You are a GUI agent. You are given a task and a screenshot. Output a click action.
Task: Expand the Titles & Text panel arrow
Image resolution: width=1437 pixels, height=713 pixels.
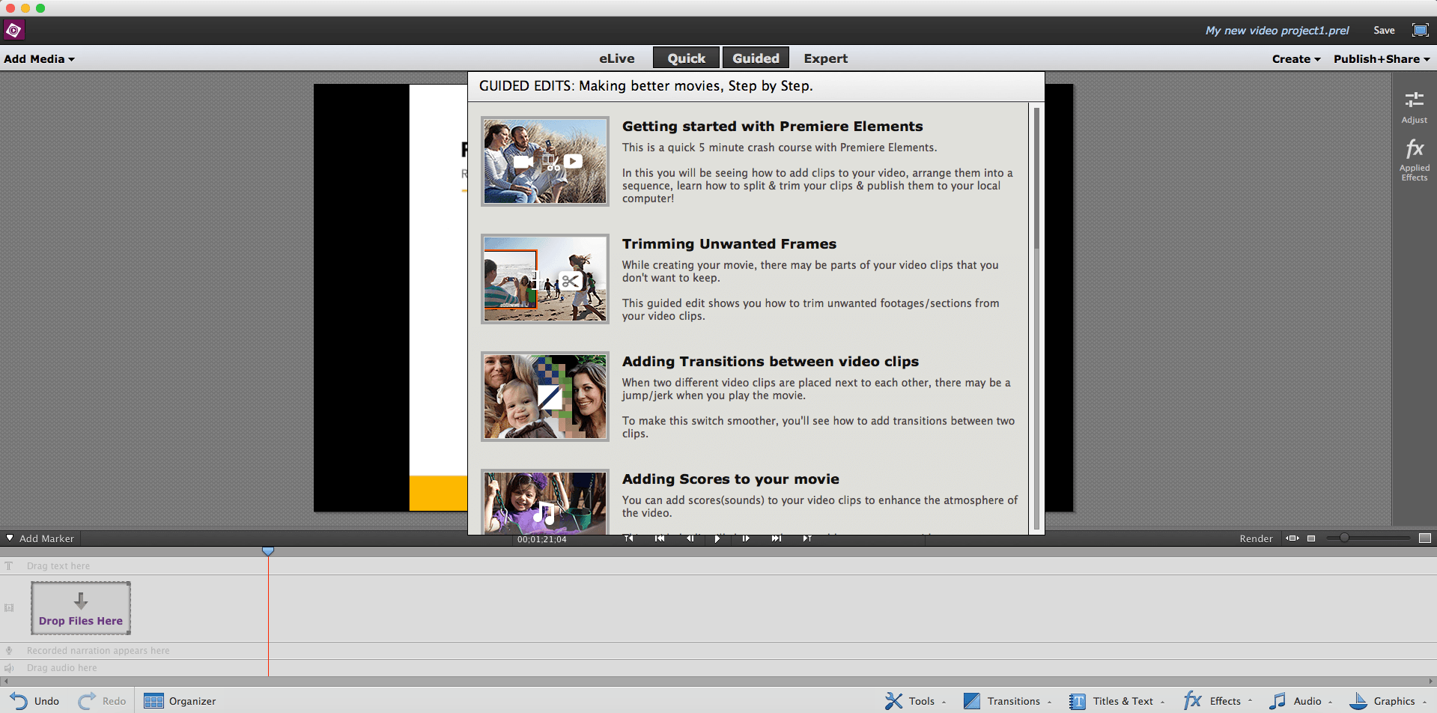(x=1162, y=702)
